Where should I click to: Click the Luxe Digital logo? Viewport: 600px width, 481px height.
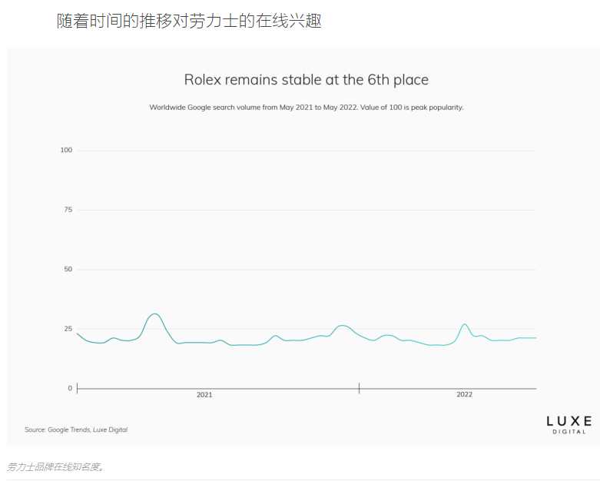tap(569, 424)
